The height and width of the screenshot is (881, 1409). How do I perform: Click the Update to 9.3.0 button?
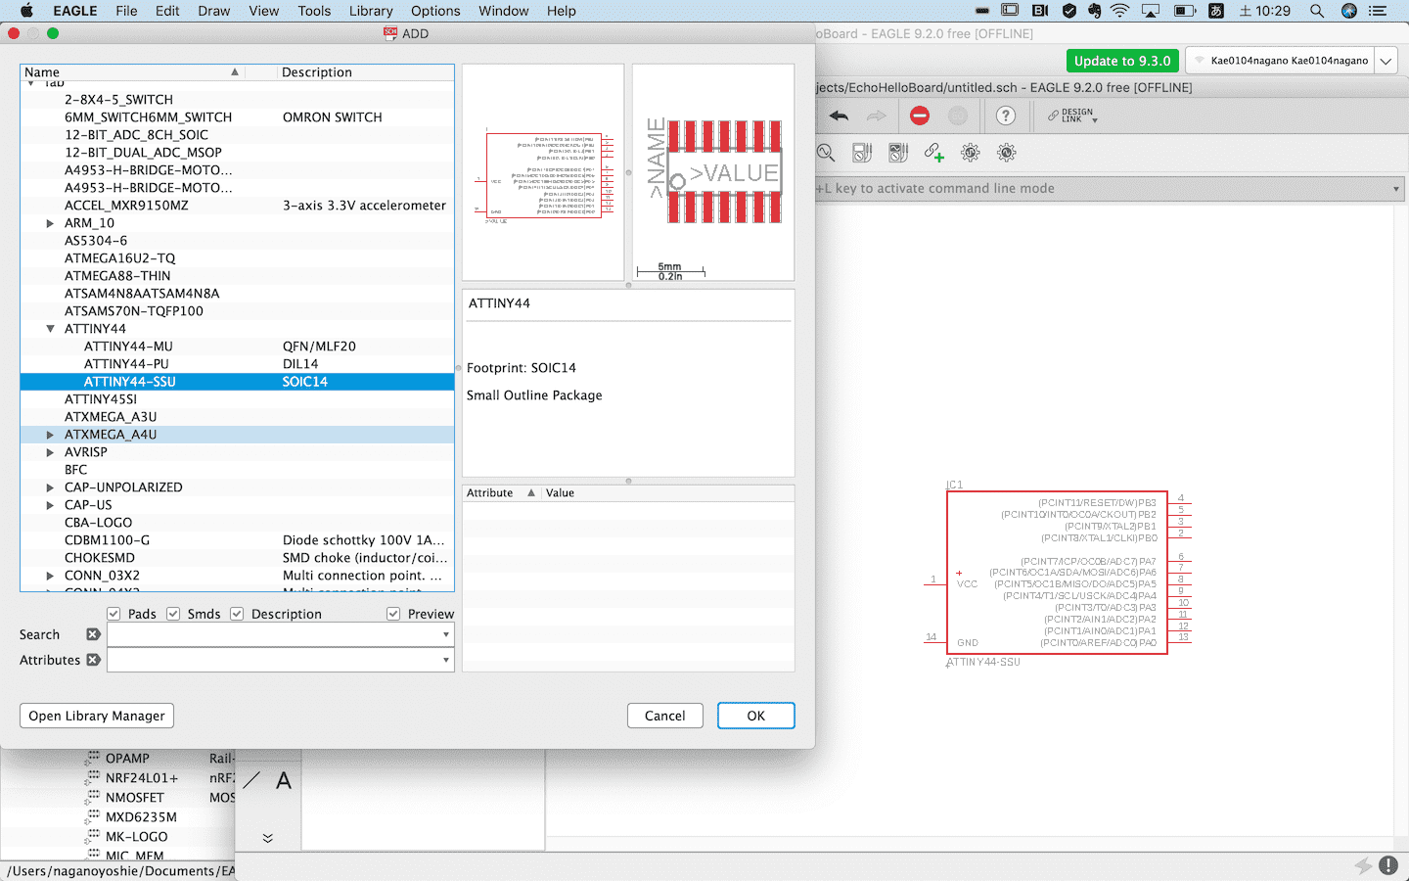point(1122,61)
